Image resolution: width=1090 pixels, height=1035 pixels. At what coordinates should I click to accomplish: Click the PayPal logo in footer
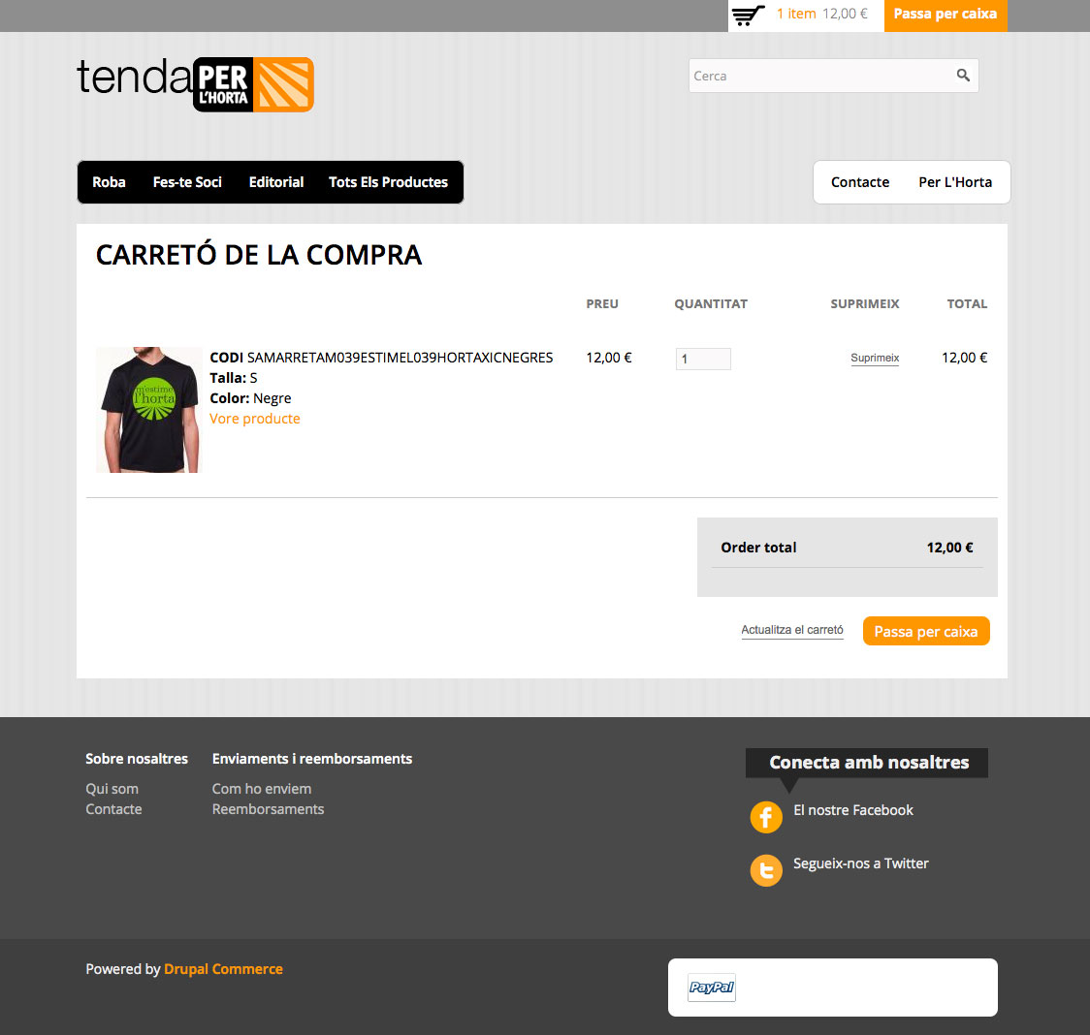click(711, 988)
